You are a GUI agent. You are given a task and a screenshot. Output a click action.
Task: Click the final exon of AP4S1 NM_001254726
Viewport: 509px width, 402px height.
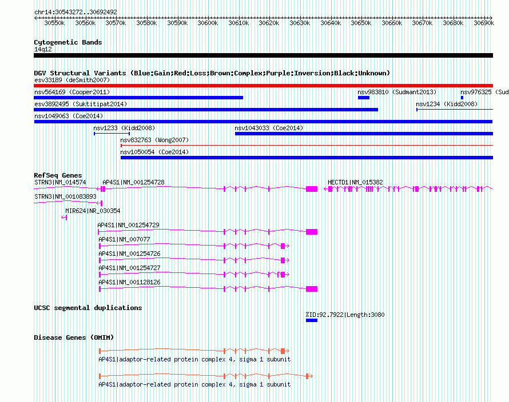283,260
